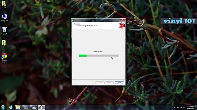Click 'Communicating with the SAi Cloud' text
This screenshot has height=110, width=197.
pos(87,26)
